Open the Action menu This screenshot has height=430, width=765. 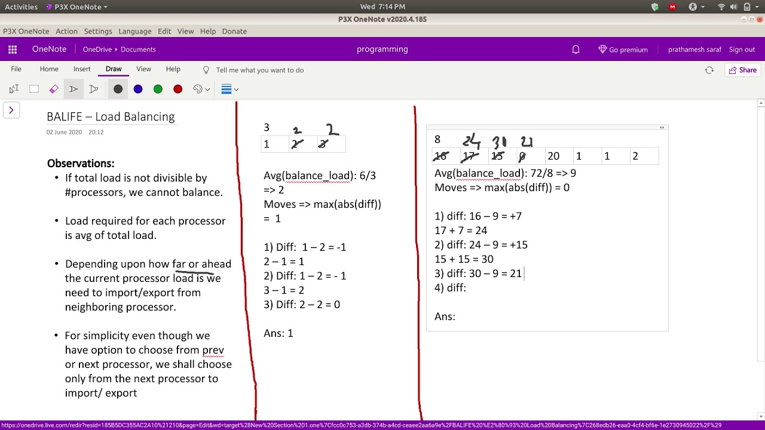(66, 31)
